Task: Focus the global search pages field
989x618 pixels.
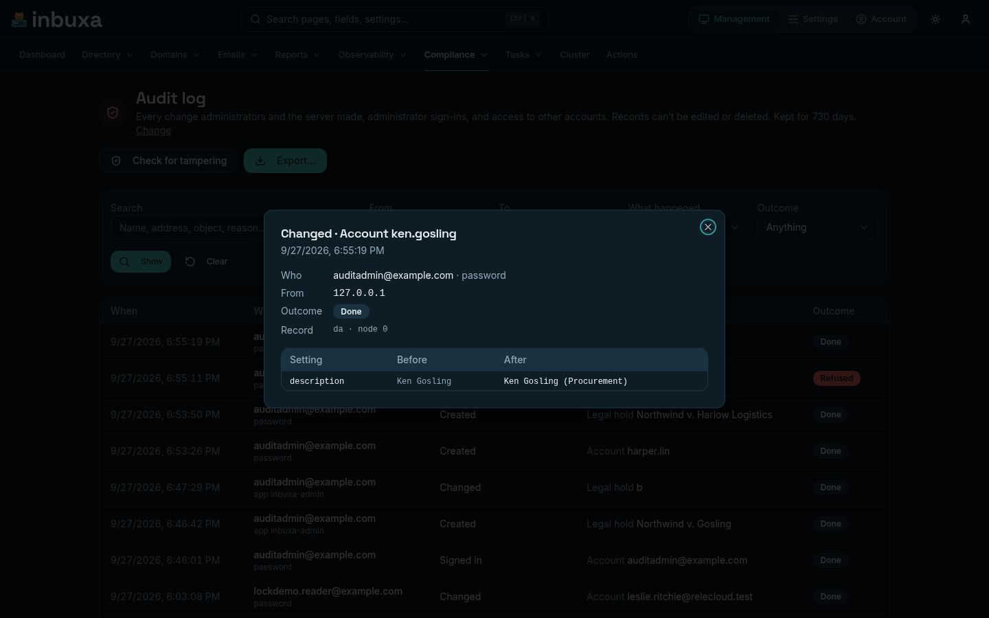Action: coord(394,19)
